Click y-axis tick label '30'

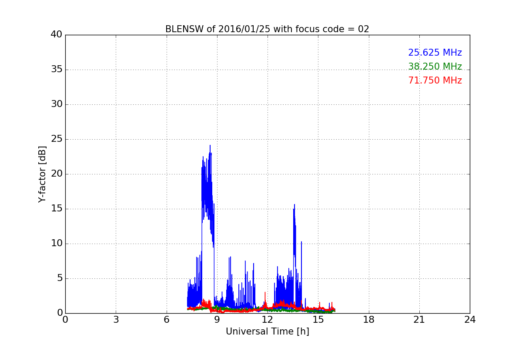[x=57, y=104]
